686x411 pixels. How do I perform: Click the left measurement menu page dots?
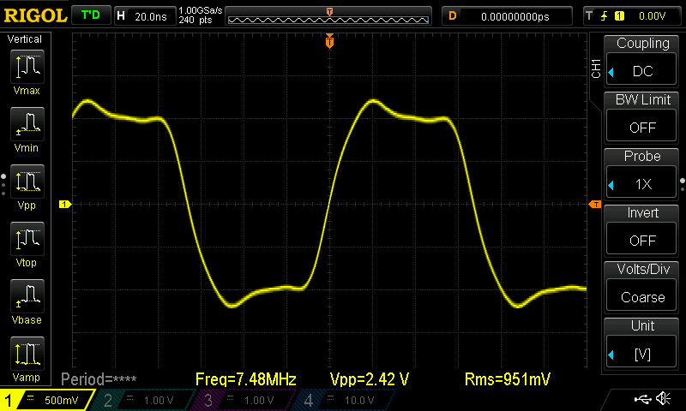3,185
